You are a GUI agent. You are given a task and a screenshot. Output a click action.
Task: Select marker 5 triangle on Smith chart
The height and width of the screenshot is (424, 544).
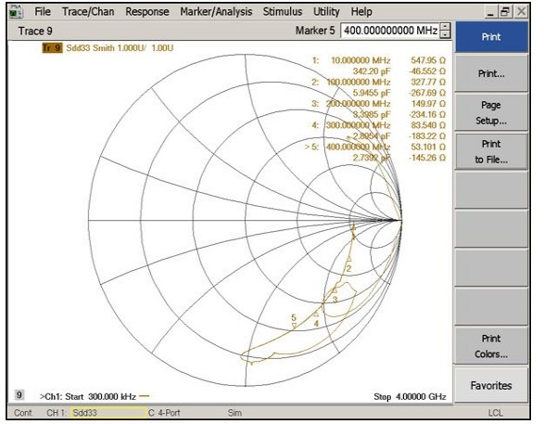click(x=294, y=326)
